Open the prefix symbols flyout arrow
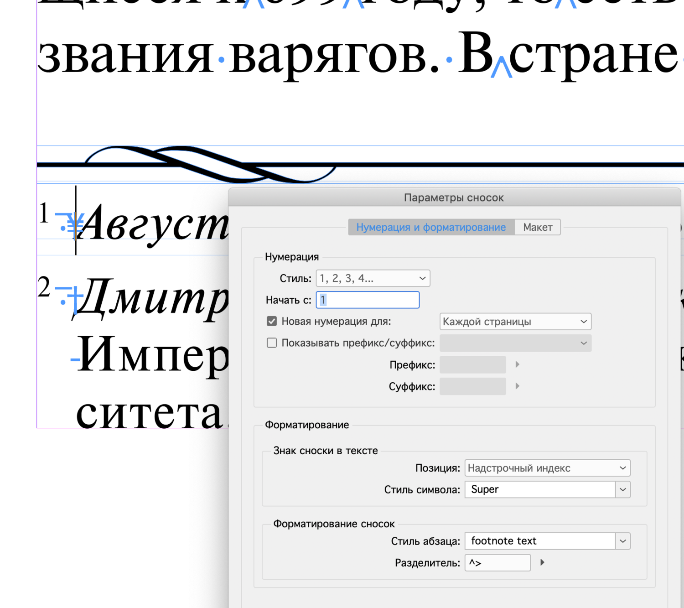Image resolution: width=684 pixels, height=608 pixels. pyautogui.click(x=517, y=364)
